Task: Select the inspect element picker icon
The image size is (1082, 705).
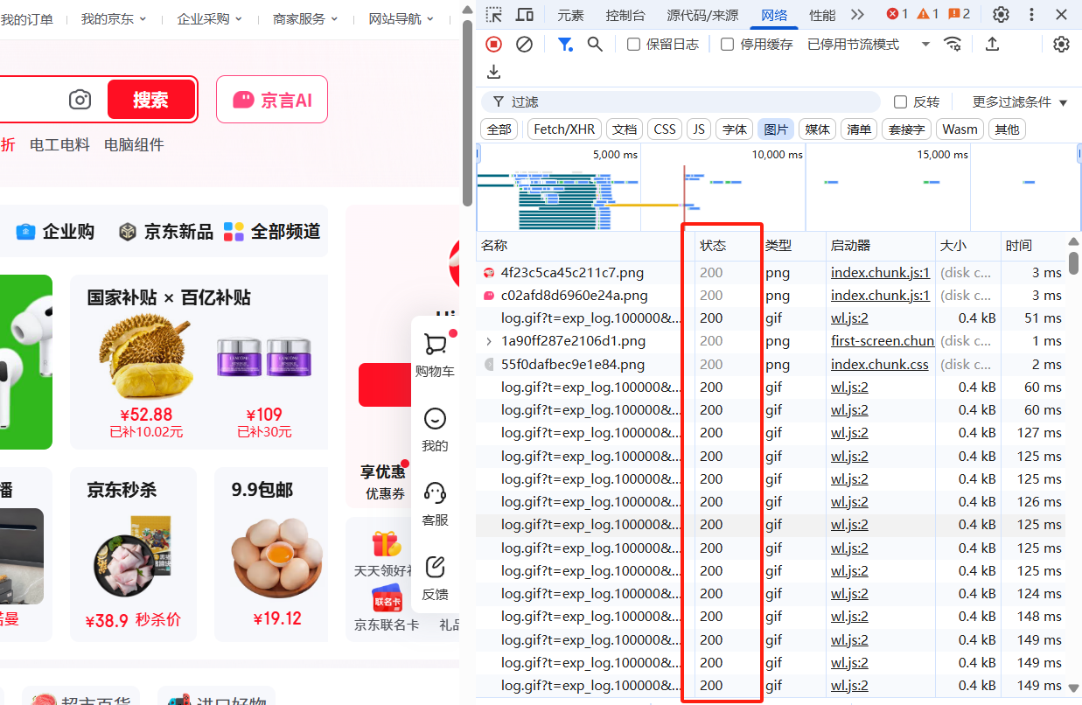Action: pyautogui.click(x=494, y=14)
